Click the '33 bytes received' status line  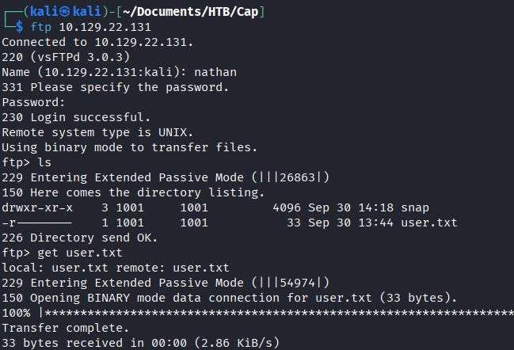140,342
